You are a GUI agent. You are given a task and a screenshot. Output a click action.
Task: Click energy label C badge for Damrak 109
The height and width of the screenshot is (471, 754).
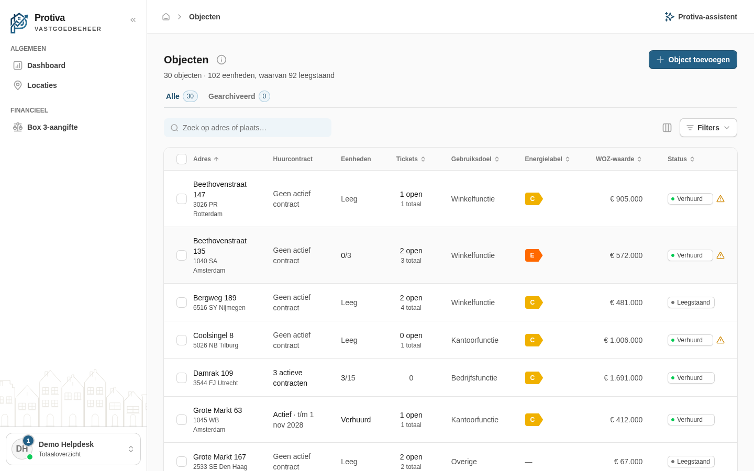pyautogui.click(x=534, y=378)
